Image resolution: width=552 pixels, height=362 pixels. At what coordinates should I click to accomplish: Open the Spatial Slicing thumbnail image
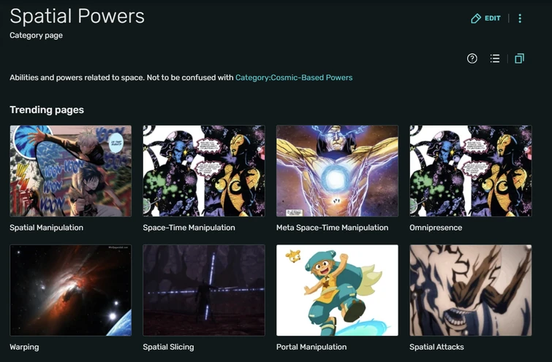[x=204, y=290]
